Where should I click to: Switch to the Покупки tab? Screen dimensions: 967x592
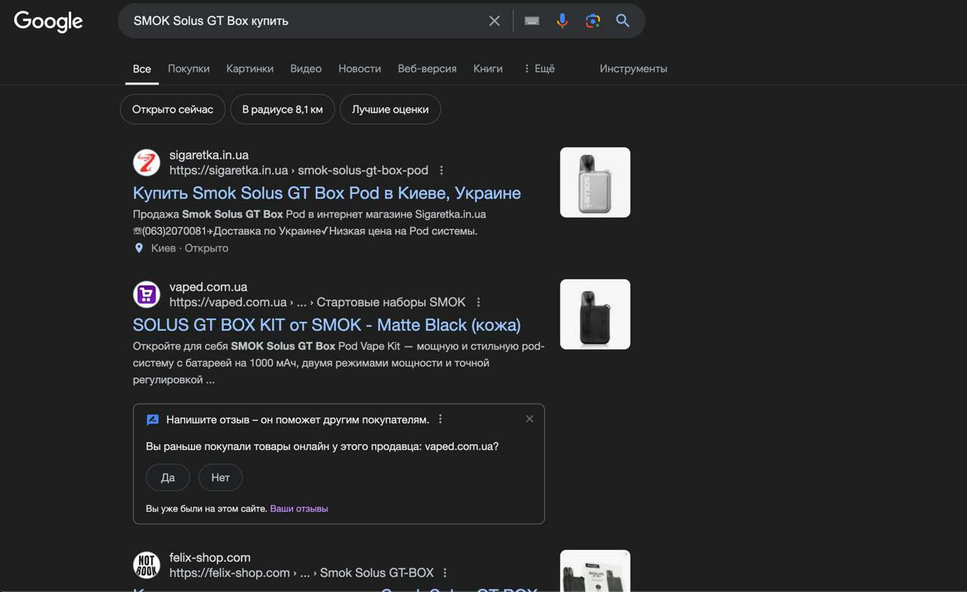pos(189,69)
